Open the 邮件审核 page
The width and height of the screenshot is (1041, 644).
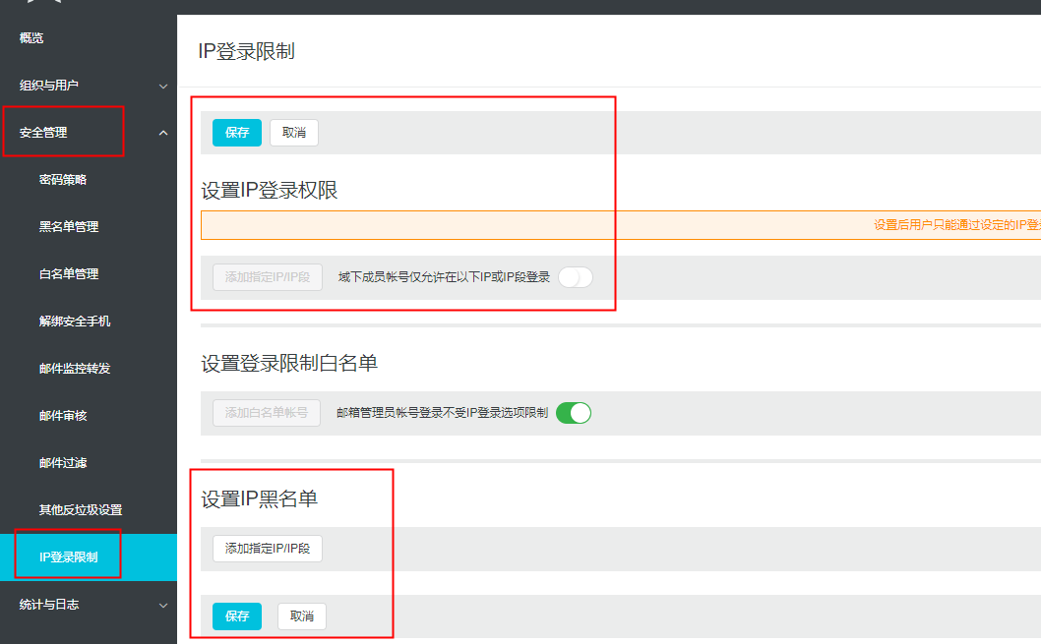coord(63,416)
